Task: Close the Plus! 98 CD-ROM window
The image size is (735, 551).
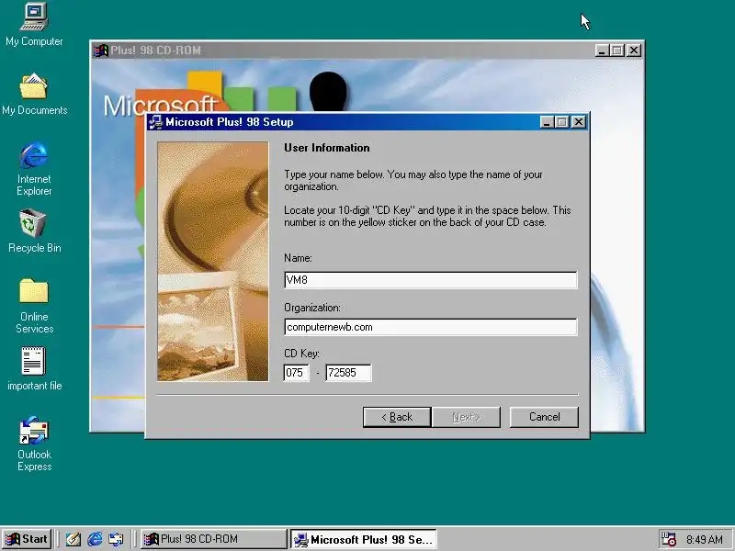Action: click(x=634, y=51)
